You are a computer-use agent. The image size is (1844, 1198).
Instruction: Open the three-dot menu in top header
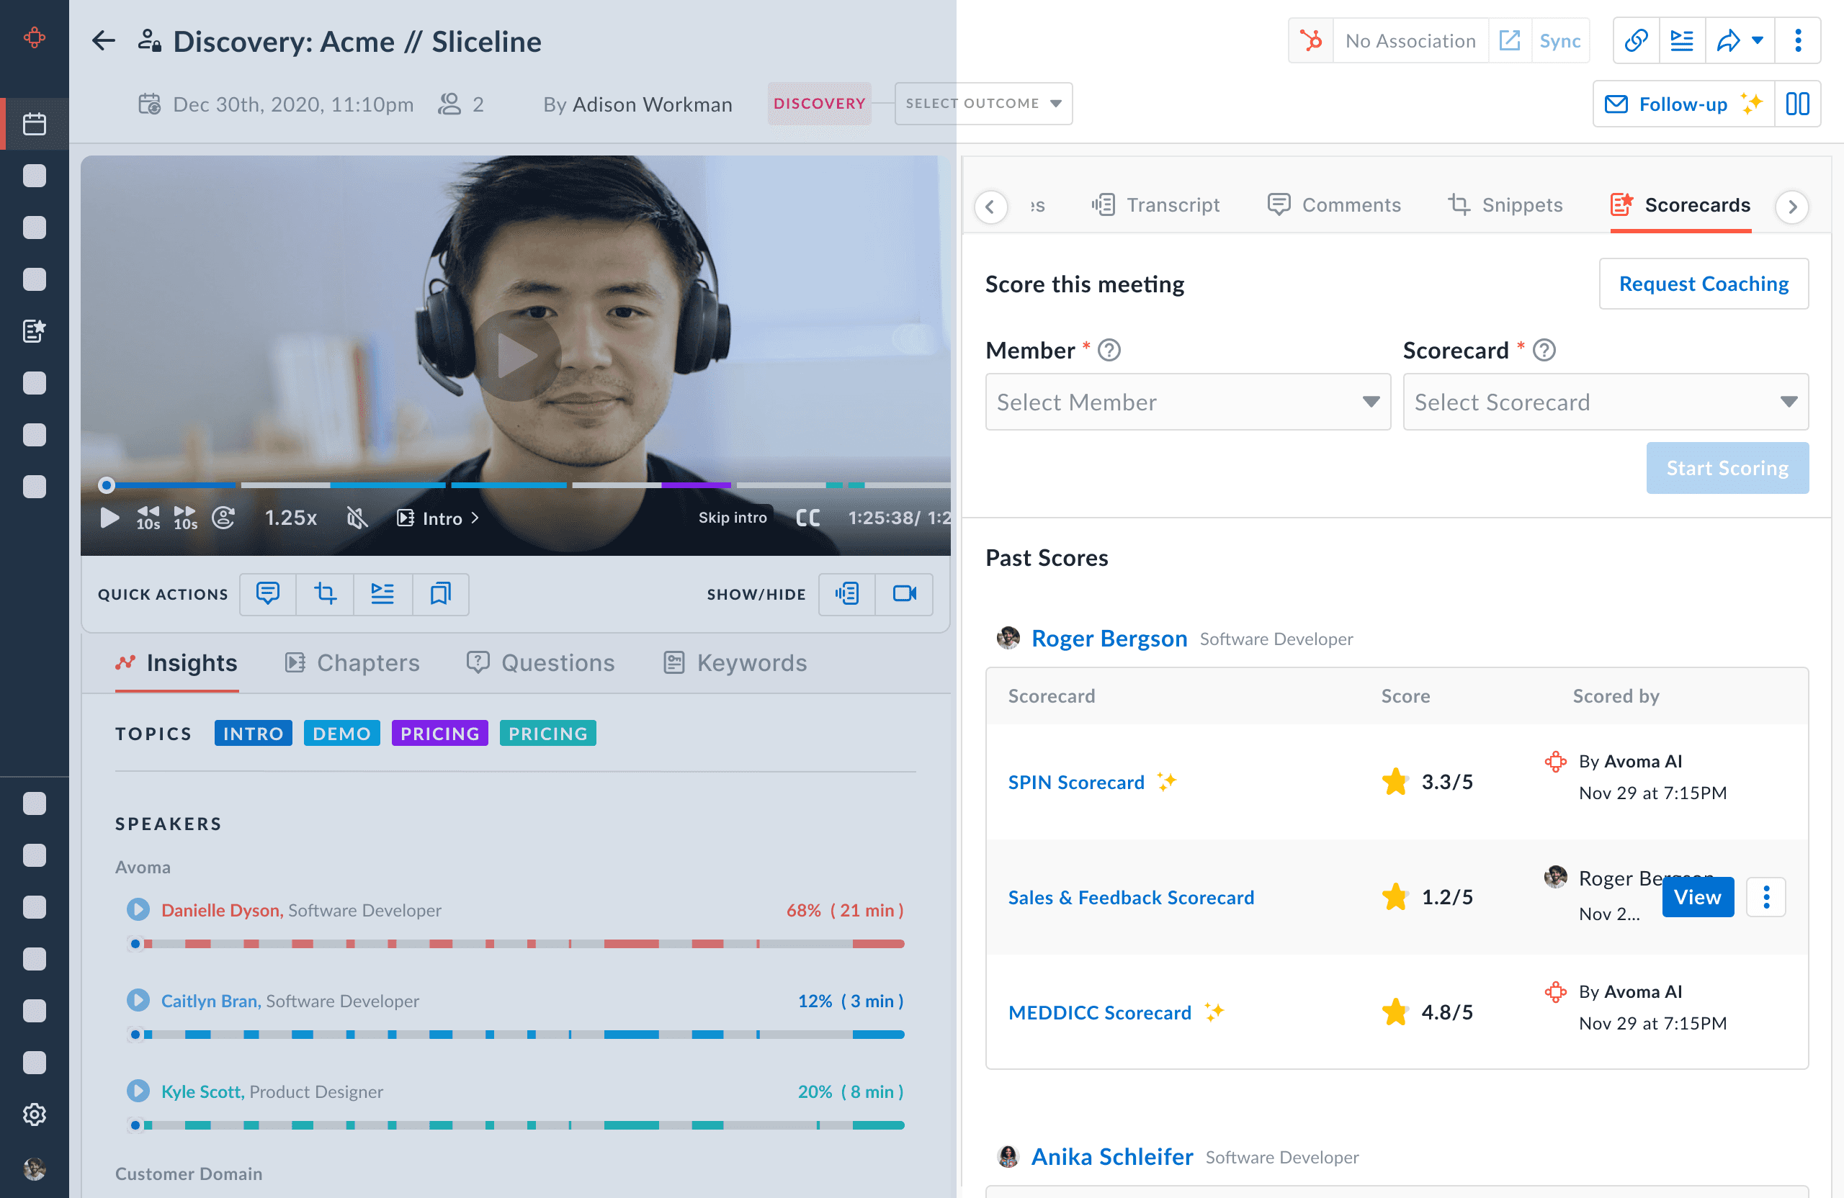coord(1797,41)
